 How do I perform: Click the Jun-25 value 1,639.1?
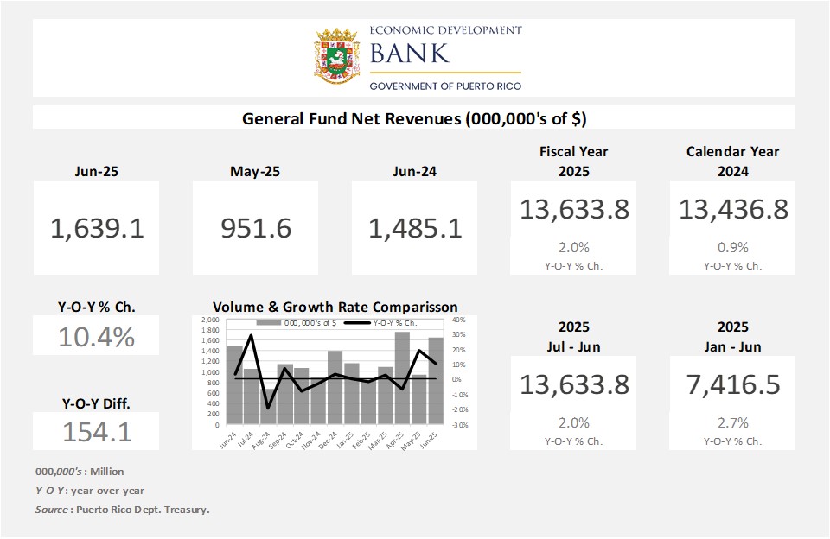[97, 228]
